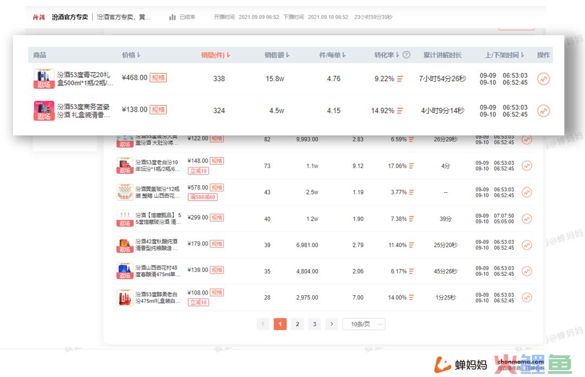Click the bars icon next to 14.00% conversion
Viewport: 585px width, 377px height.
(x=411, y=297)
